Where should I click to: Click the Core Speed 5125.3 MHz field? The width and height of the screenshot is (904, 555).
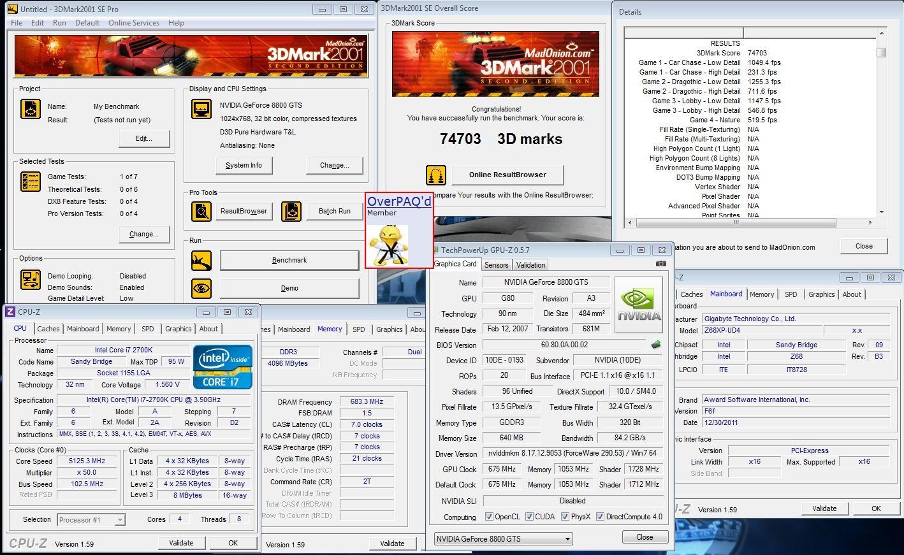[x=86, y=461]
